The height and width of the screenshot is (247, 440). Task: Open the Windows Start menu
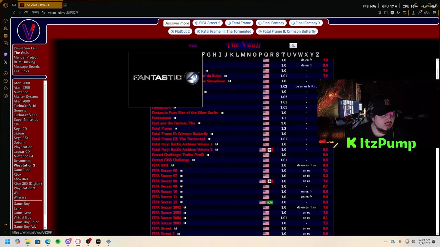tap(7, 242)
